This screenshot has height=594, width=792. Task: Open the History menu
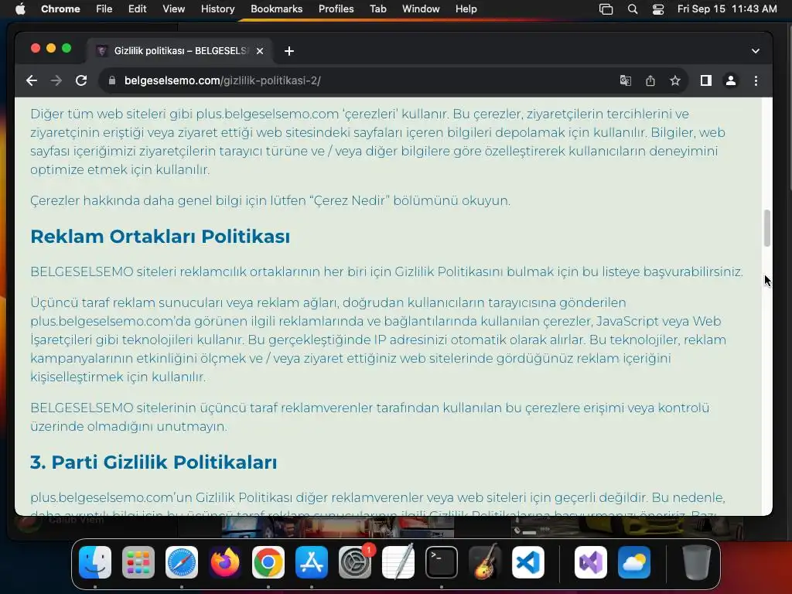217,9
